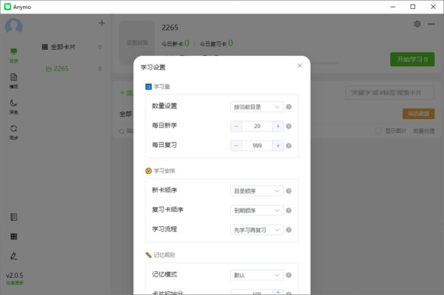Viewport: 444px width, 295px height.
Task: Click the help icon next to 数量设置
Action: coord(289,107)
